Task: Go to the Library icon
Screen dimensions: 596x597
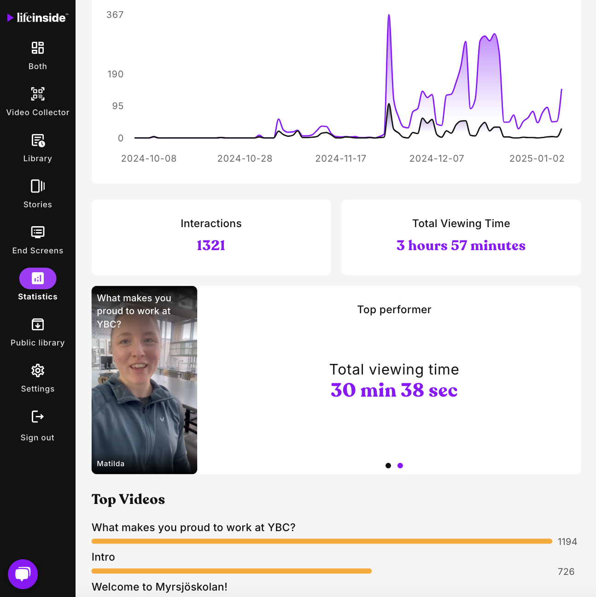Action: tap(38, 140)
